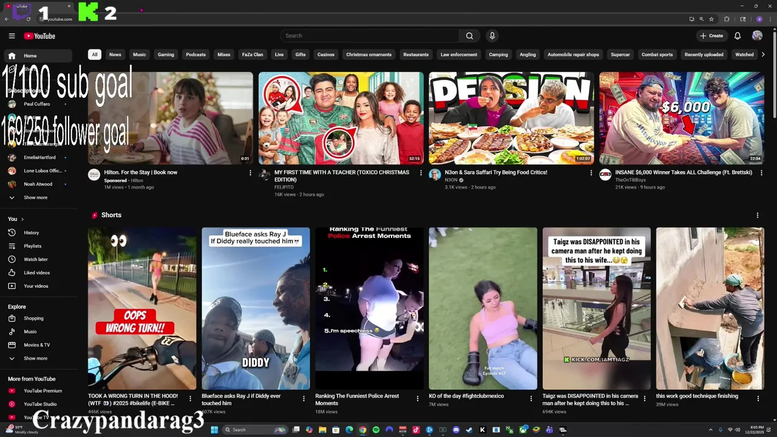Image resolution: width=777 pixels, height=437 pixels.
Task: Open the notifications bell
Action: (738, 36)
